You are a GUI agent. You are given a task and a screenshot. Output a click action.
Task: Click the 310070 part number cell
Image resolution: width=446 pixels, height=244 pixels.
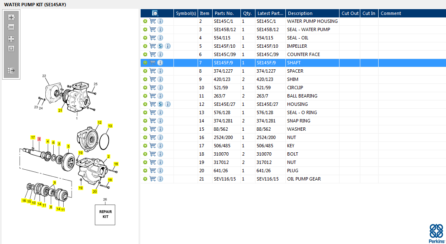[226, 154]
